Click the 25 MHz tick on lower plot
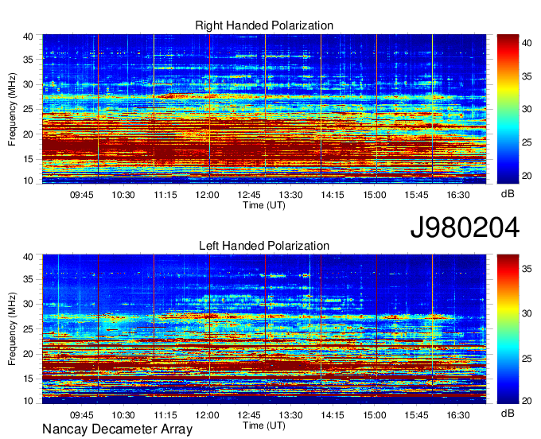This screenshot has width=541, height=439. [28, 329]
